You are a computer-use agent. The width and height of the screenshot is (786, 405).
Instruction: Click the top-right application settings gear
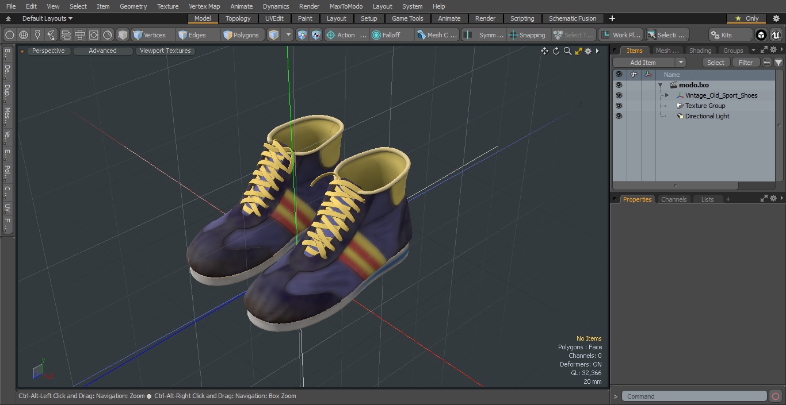click(x=776, y=18)
